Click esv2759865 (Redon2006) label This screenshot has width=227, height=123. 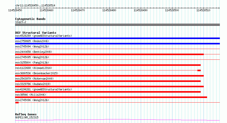pyautogui.click(x=32, y=41)
